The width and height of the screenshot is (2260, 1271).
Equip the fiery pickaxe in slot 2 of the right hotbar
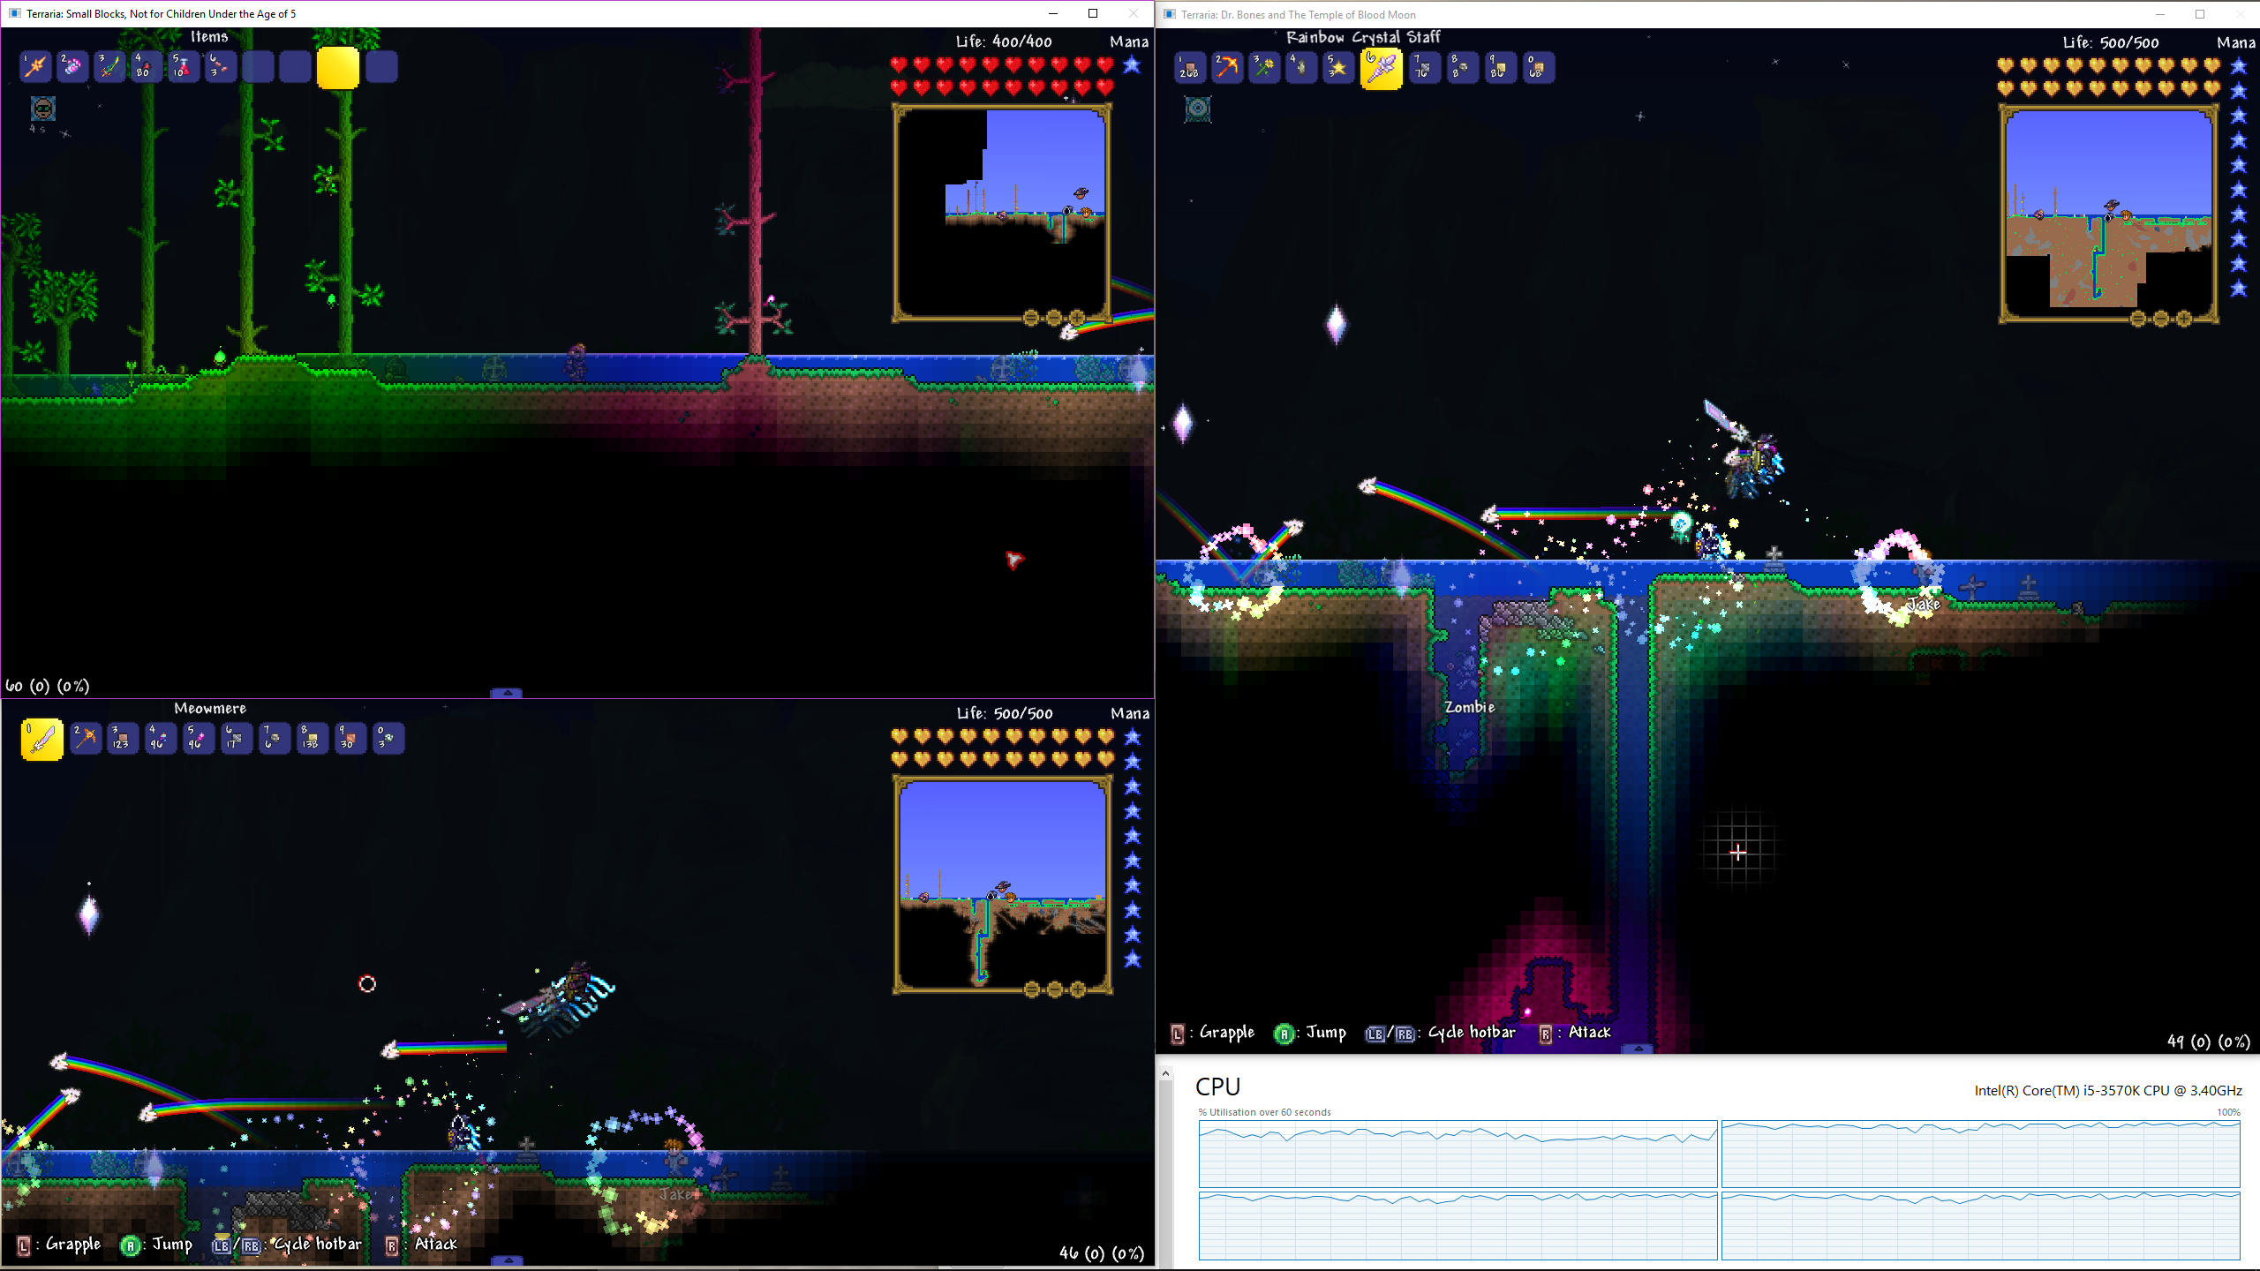[x=1226, y=68]
